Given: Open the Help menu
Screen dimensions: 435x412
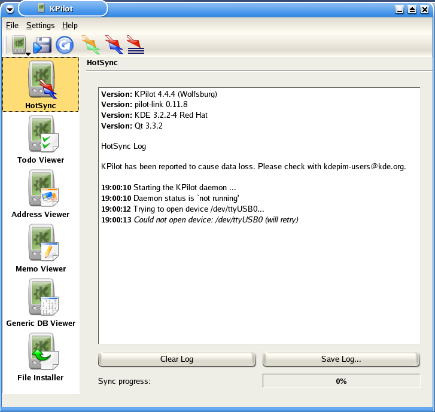Looking at the screenshot, I should [70, 26].
